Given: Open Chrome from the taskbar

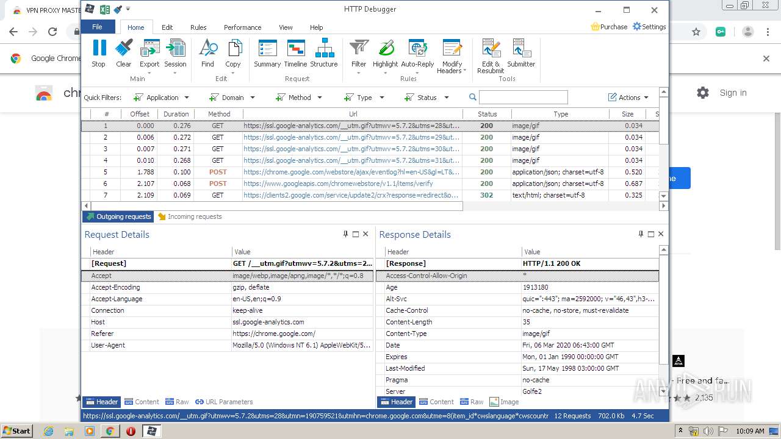Looking at the screenshot, I should pyautogui.click(x=110, y=431).
